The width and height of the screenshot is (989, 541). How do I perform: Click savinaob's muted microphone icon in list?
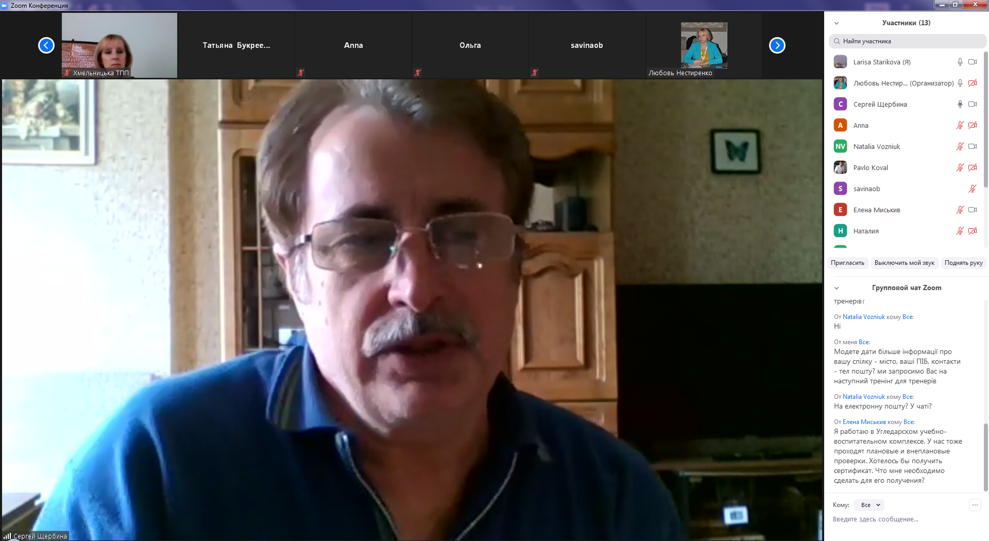973,189
